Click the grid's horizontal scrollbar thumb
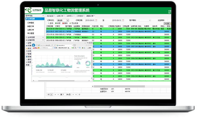Viewport: 197px width, 118px height. pyautogui.click(x=119, y=86)
